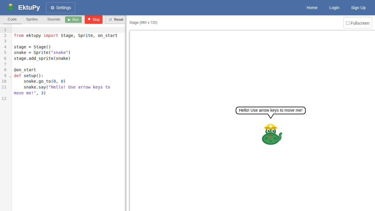Stop the running program
Viewport: 375px width, 211px height.
93,20
